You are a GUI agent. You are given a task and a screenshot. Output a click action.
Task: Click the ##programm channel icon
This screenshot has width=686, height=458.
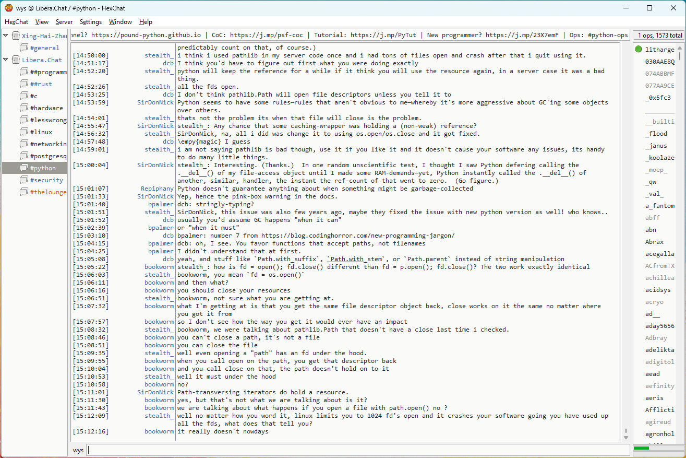click(x=24, y=72)
